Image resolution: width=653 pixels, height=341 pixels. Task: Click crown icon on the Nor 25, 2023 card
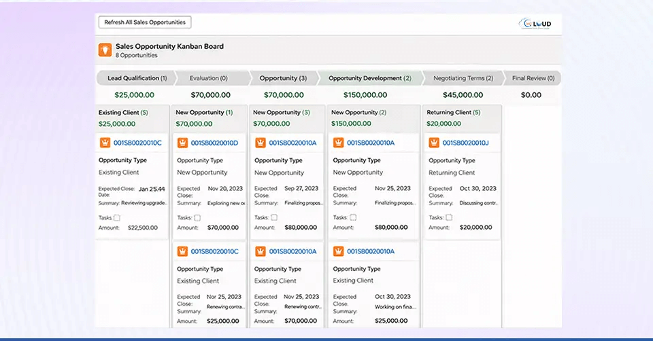tap(182, 251)
